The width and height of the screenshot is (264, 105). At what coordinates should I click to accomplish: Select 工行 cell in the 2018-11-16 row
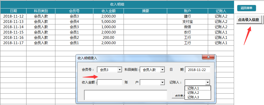click(x=188, y=37)
